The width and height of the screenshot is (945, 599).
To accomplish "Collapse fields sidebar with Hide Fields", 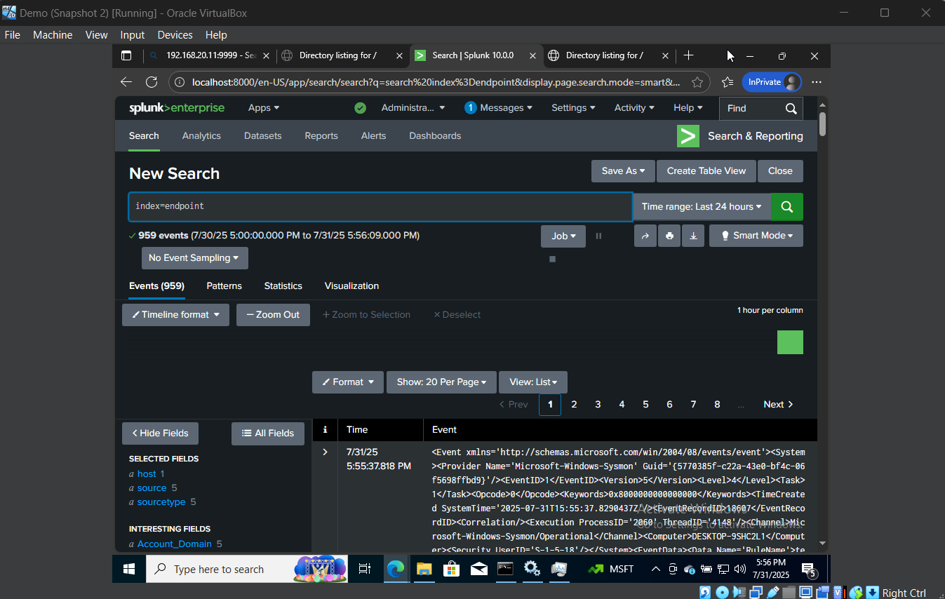I will tap(160, 433).
